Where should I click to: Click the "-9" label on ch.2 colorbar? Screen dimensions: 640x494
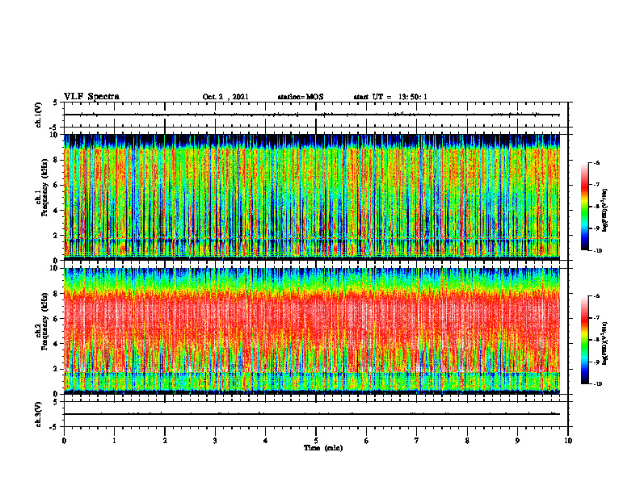click(x=596, y=362)
